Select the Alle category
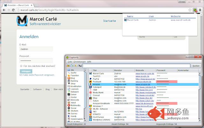204x128 pixels. click(72, 70)
